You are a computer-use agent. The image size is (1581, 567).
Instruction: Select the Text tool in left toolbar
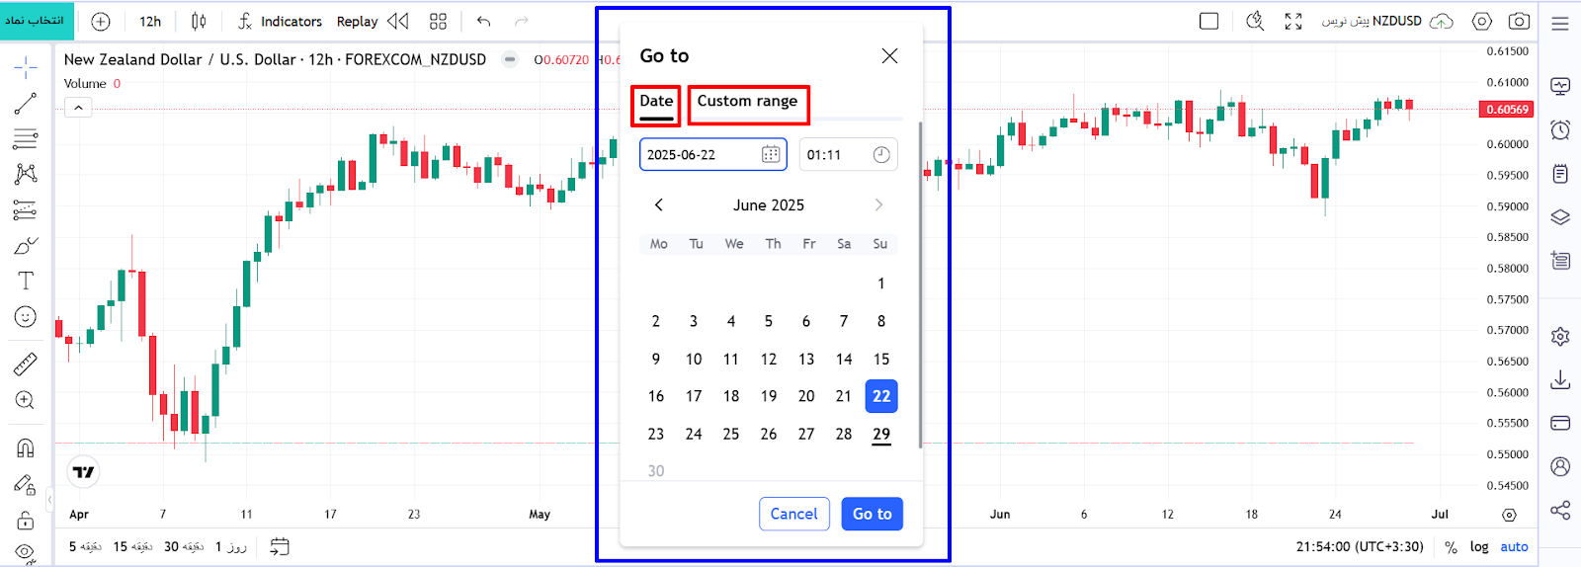(x=26, y=281)
